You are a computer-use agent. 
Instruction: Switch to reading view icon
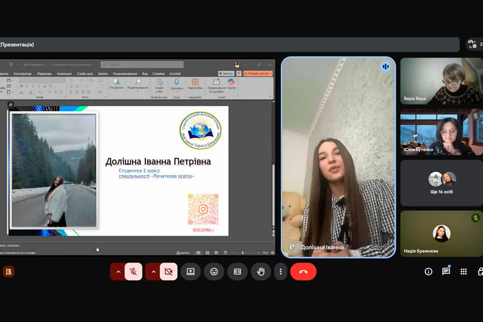click(x=216, y=253)
